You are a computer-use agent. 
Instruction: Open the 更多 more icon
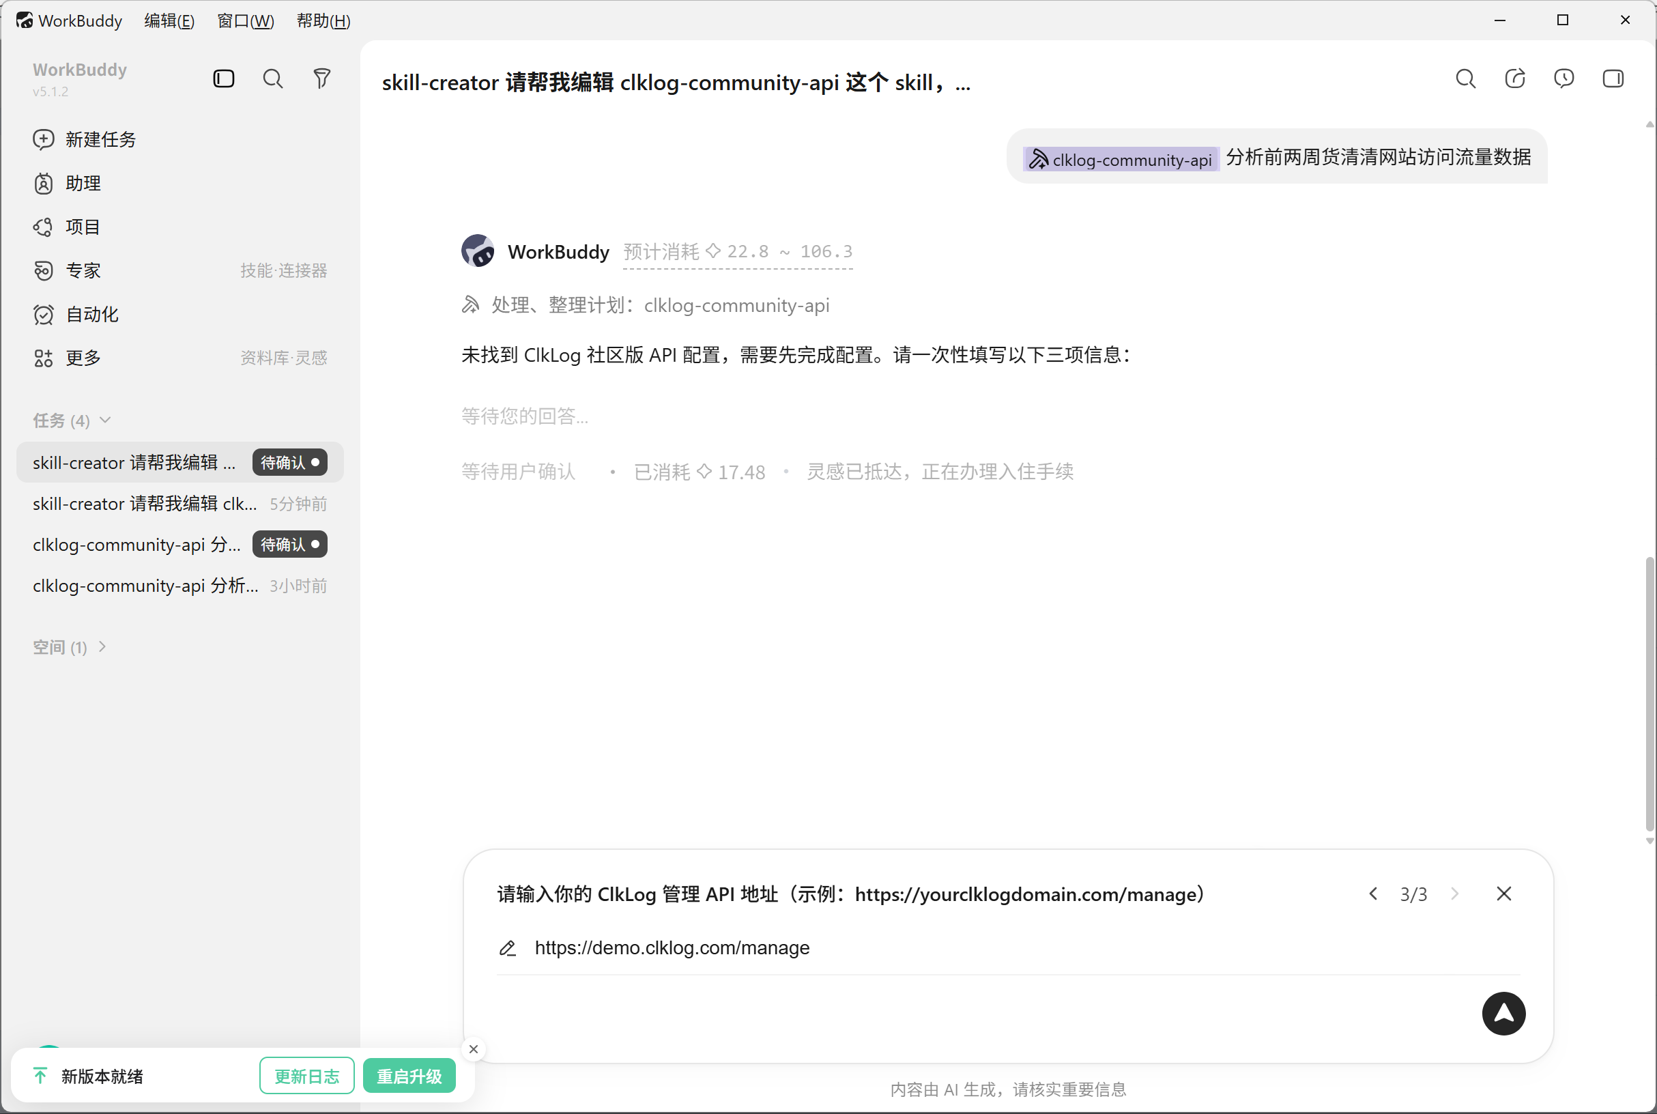tap(43, 358)
